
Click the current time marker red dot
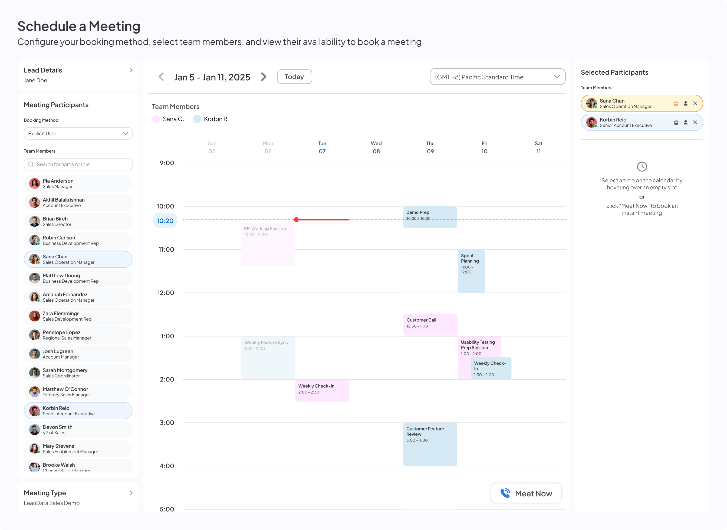296,220
